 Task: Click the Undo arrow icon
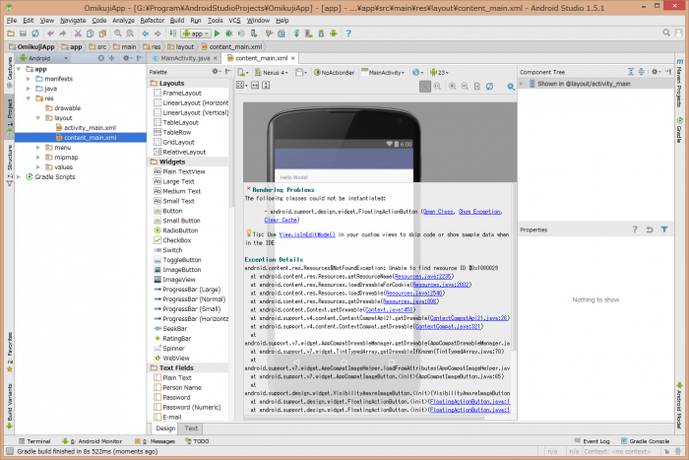tap(50, 33)
